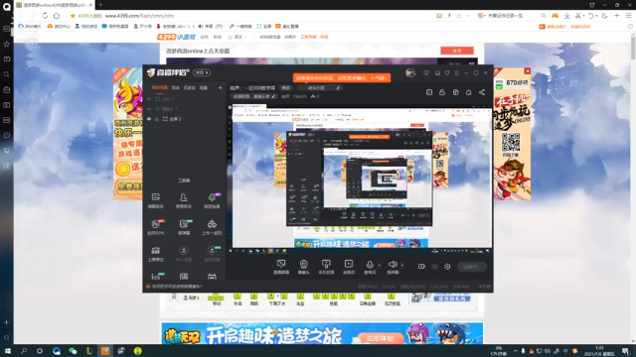Screen dimensions: 636x357
Task: Open stream category dropdown beside title
Action: pos(318,88)
